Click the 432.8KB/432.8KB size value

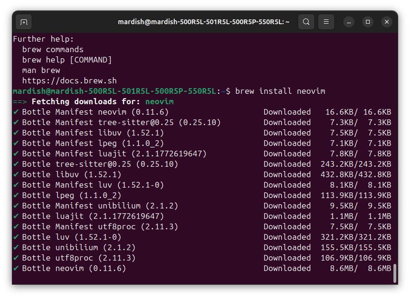point(356,175)
